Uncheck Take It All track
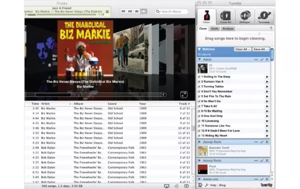This screenshot has height=189, width=300. [199, 106]
